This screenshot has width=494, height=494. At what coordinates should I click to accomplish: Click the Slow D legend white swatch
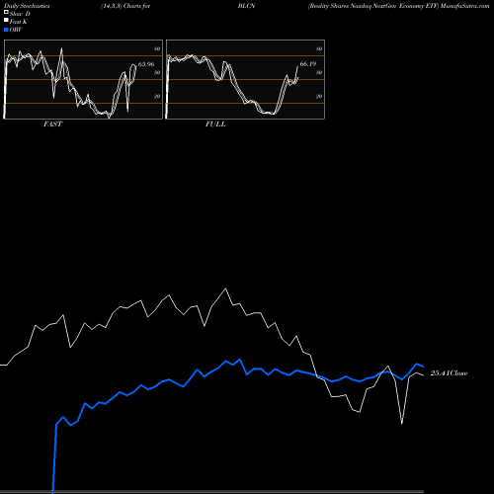[6, 13]
